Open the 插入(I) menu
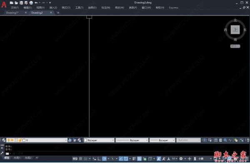This screenshot has height=164, width=250. (53, 7)
